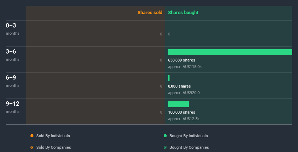Viewport: 298px width, 152px height.
Task: Click the small 6–9 months green bar
Action: click(169, 78)
